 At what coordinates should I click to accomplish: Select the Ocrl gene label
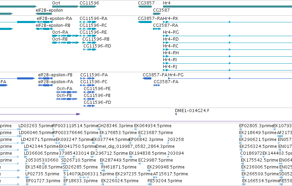(56, 3)
